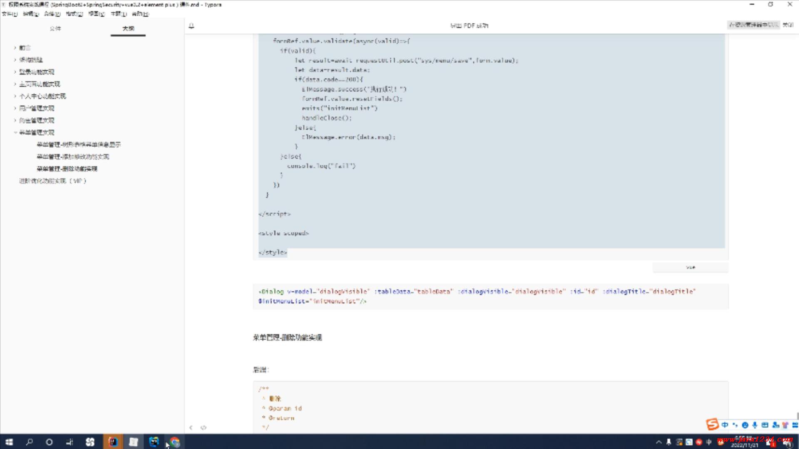Open the emoji panel on Sogou bar
The image size is (799, 449).
point(745,425)
